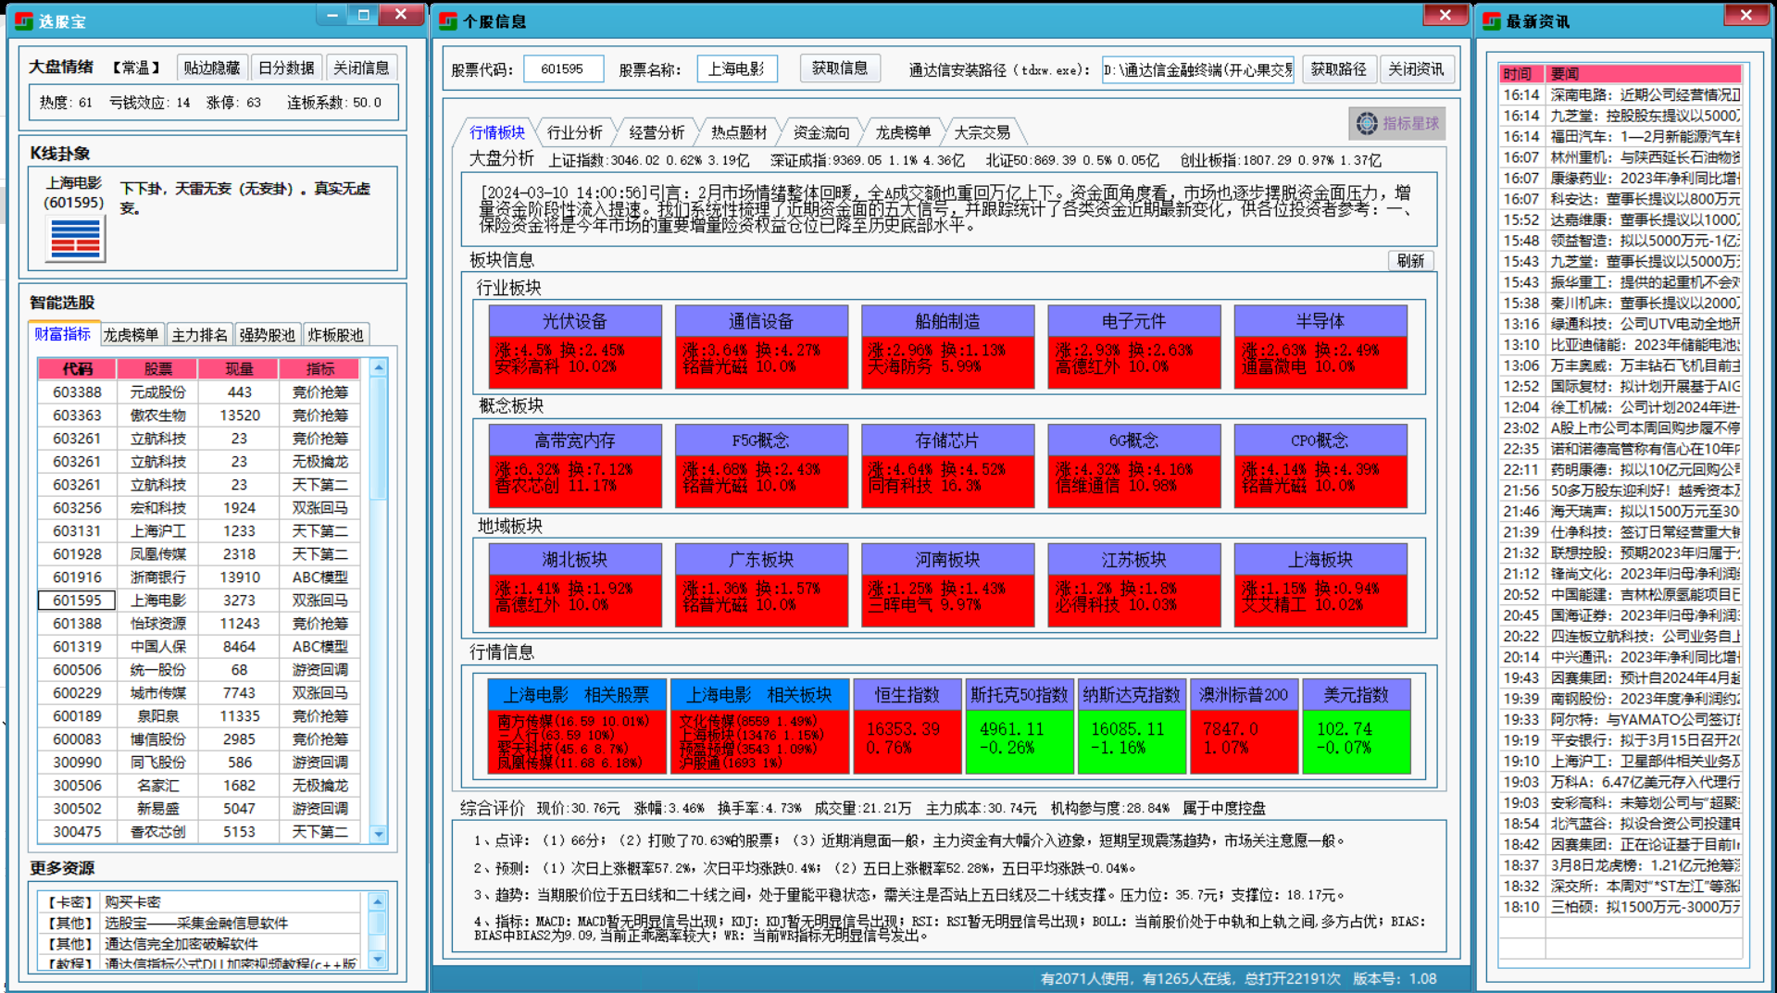Screen dimensions: 1777x993
Task: Click the 财富指标 tab
Action: [x=63, y=334]
